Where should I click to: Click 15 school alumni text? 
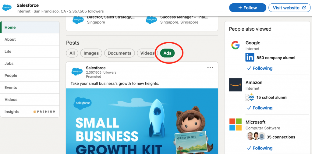272,97
